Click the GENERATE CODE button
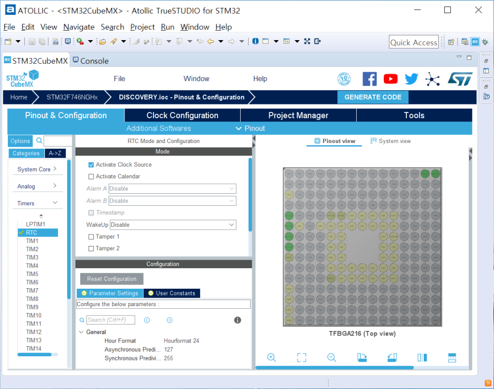 click(373, 97)
